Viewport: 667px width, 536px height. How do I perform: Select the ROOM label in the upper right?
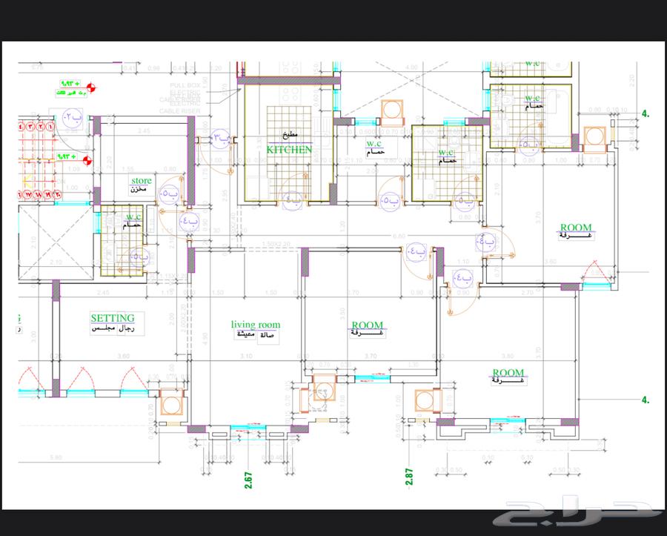tap(575, 228)
